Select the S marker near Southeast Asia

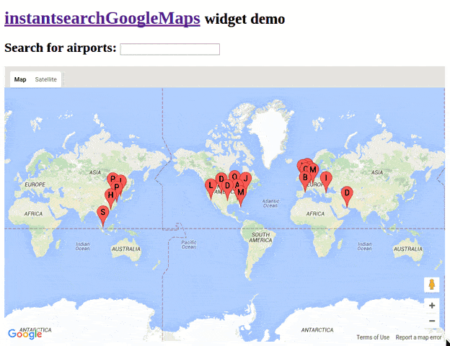tap(102, 213)
